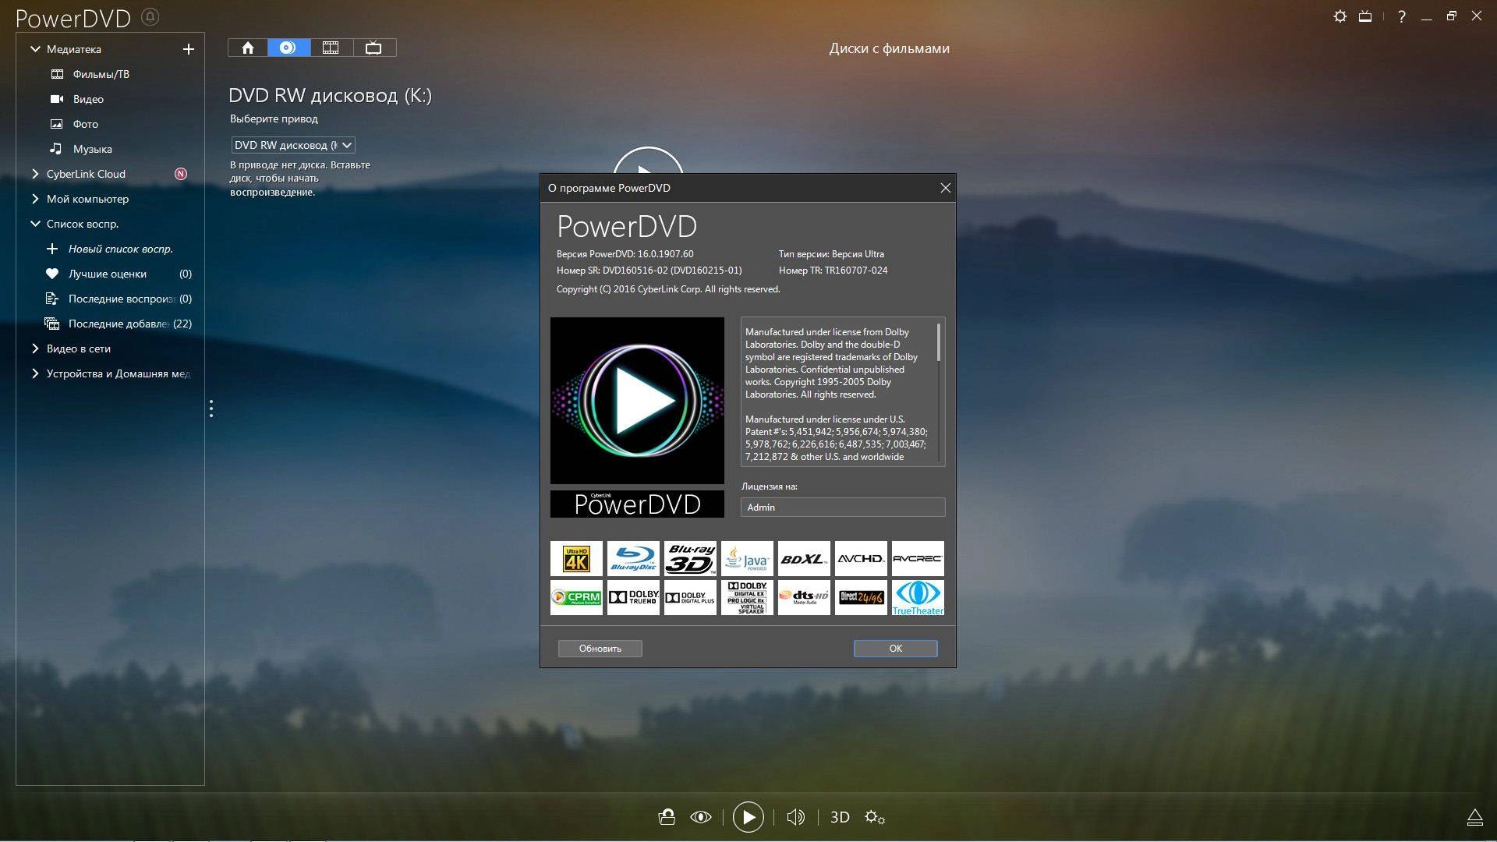Open the volume speaker control
This screenshot has height=842, width=1497.
[795, 817]
